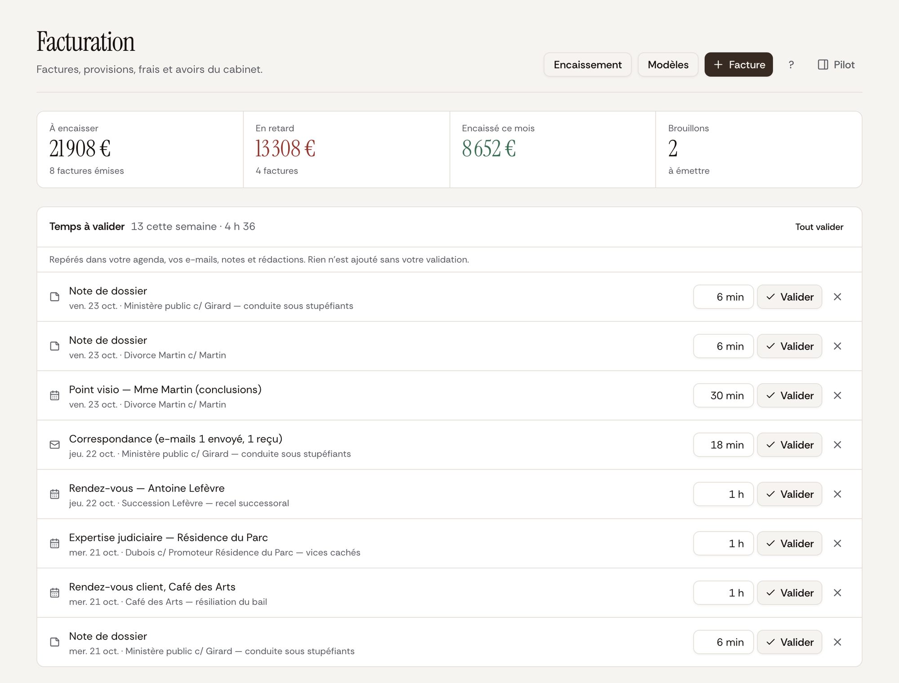Click the calendar icon for Expertise judiciaire row
The width and height of the screenshot is (899, 683).
point(54,543)
